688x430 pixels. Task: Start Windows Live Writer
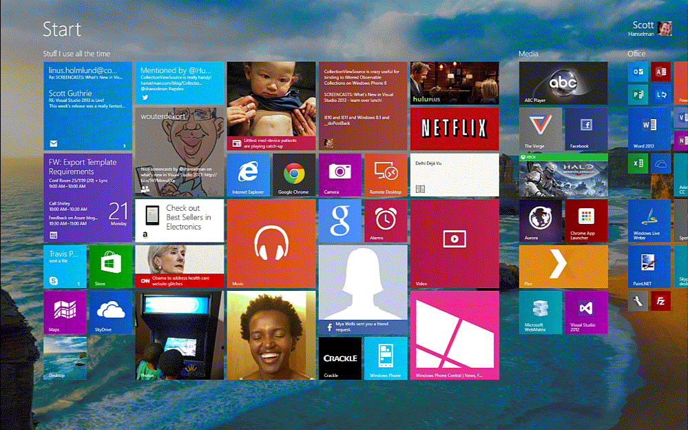coord(648,222)
